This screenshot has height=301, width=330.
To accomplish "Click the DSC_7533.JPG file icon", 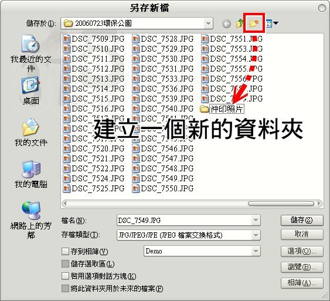I will point(135,79).
